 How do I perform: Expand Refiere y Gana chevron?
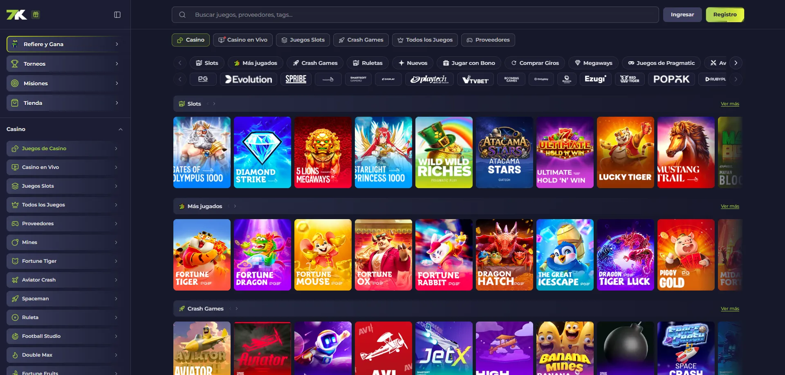point(117,44)
